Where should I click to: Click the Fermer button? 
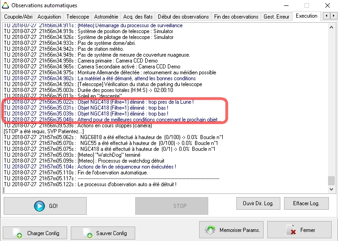[x=299, y=230]
